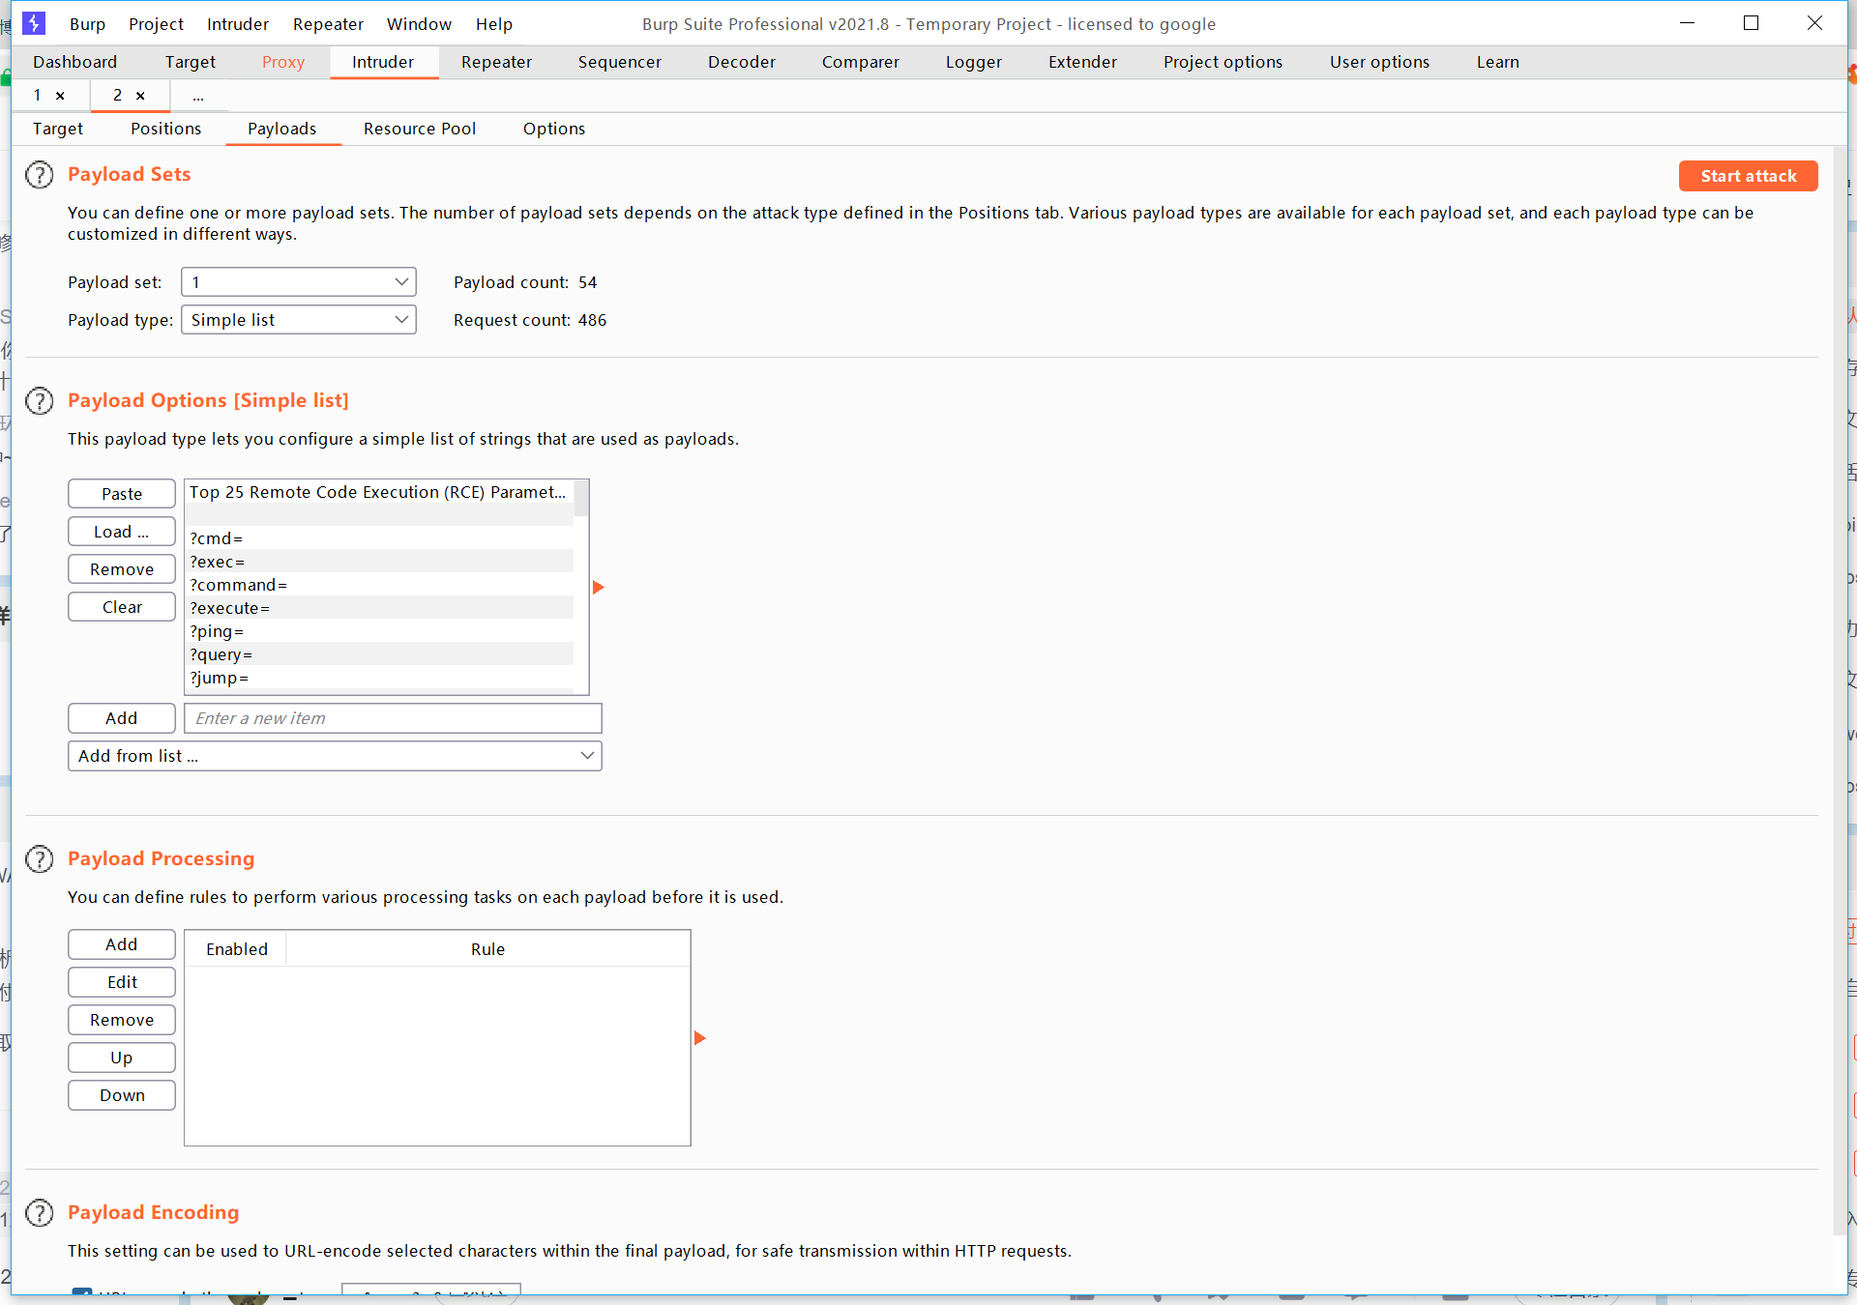This screenshot has width=1857, height=1305.
Task: Open help for Payload Processing section
Action: tap(40, 858)
